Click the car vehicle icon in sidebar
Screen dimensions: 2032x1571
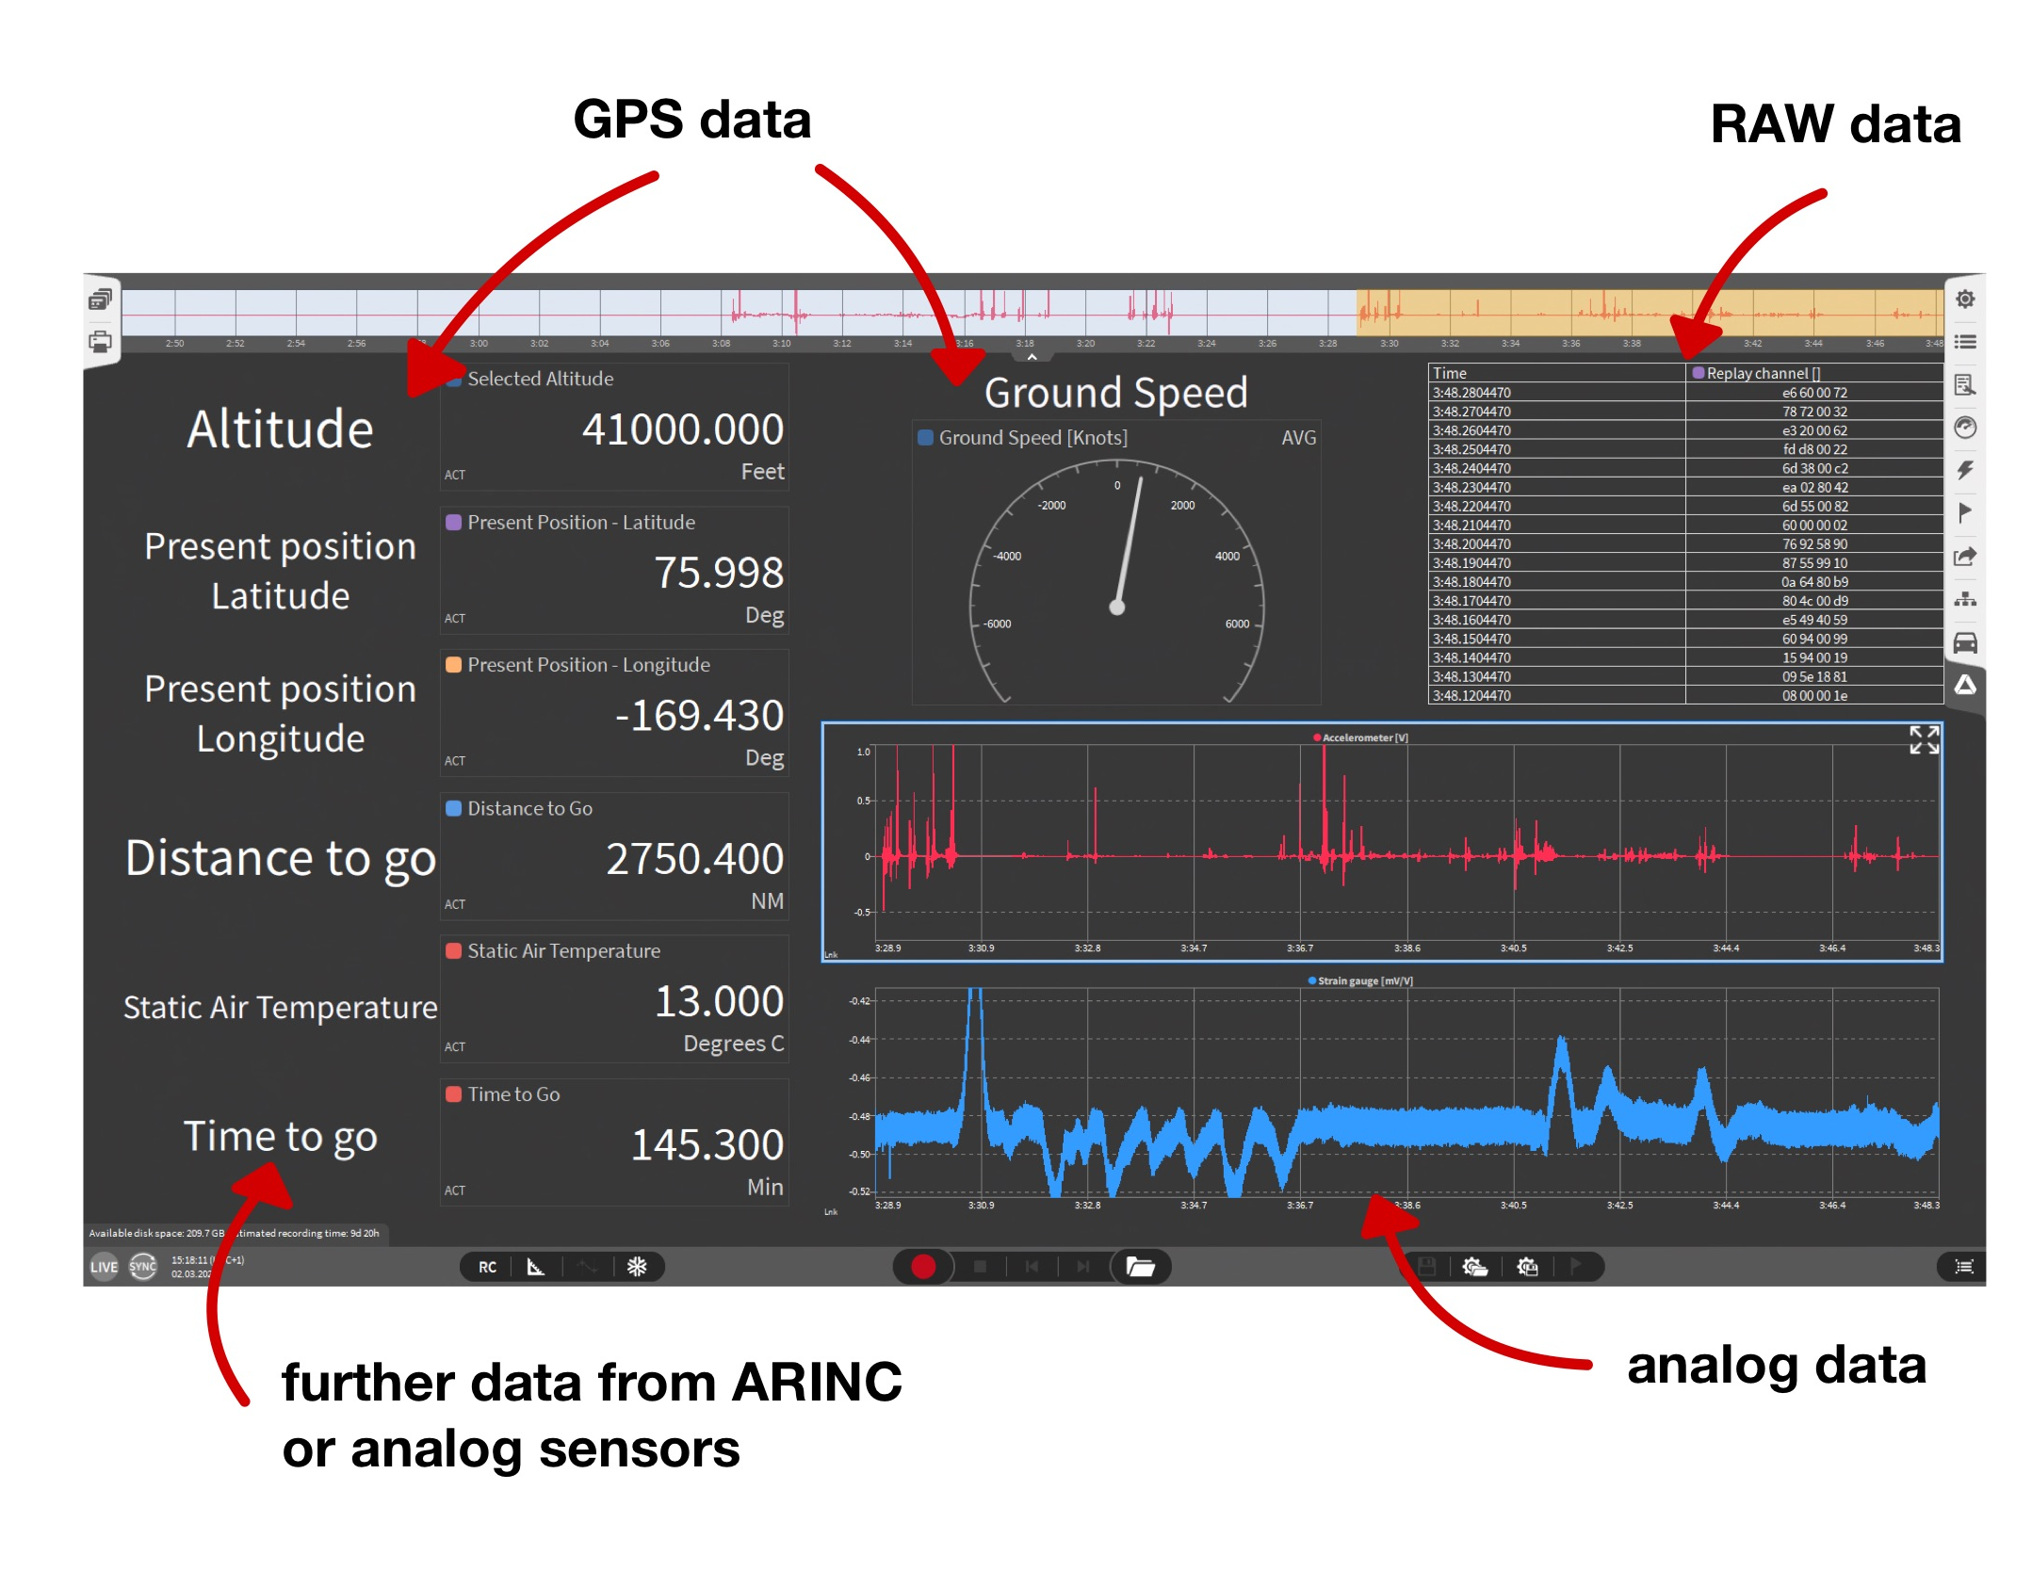click(x=1965, y=643)
